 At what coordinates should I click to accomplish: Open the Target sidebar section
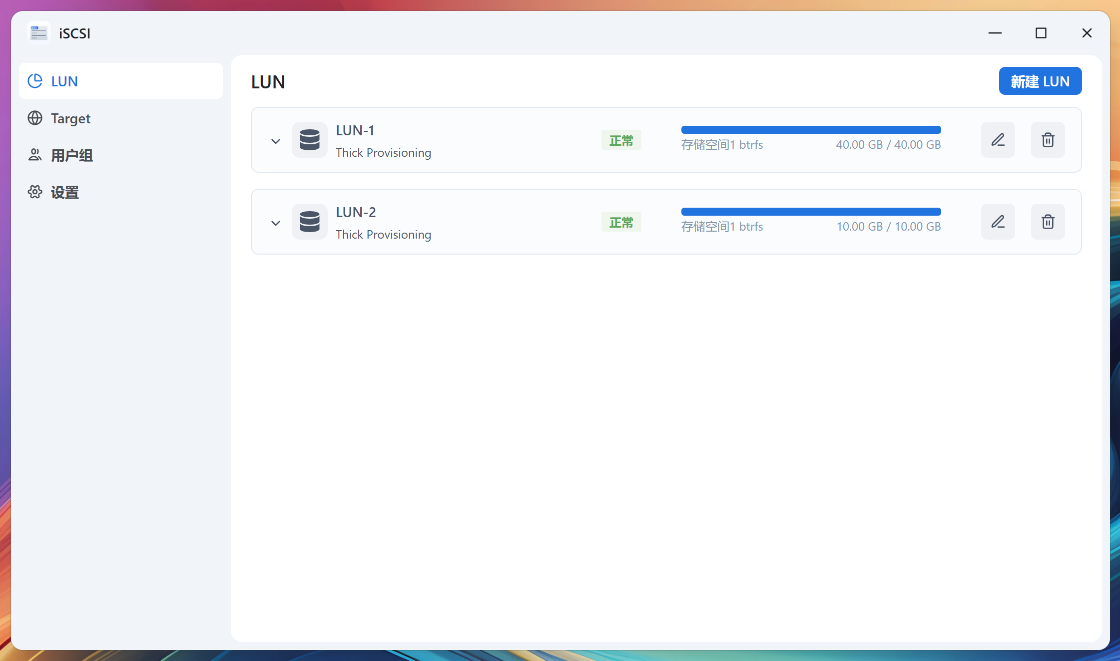point(70,118)
